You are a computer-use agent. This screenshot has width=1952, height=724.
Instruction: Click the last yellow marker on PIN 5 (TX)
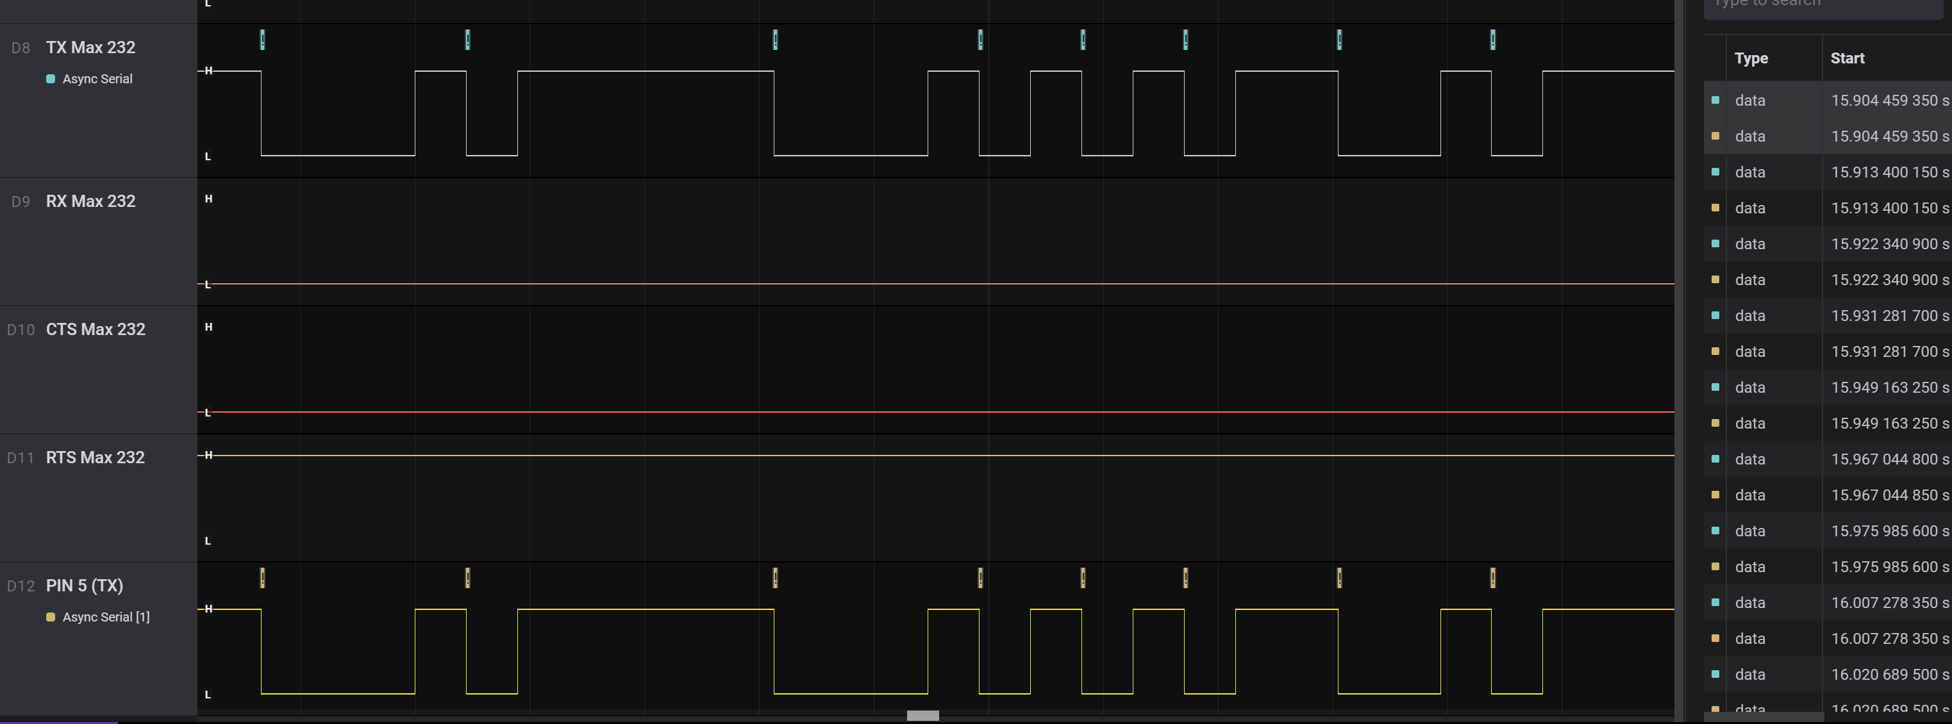click(x=1493, y=578)
